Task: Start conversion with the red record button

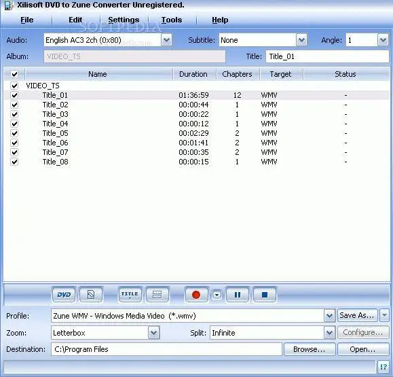Action: tap(196, 295)
